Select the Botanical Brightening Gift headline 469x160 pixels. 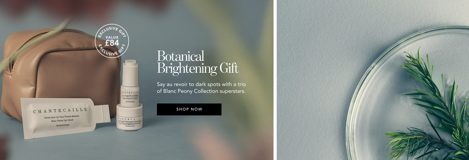[198, 62]
